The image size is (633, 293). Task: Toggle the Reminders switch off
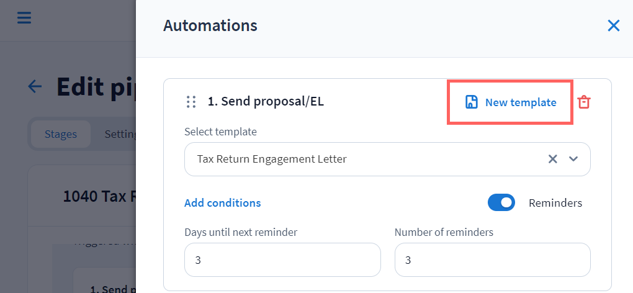click(x=501, y=203)
